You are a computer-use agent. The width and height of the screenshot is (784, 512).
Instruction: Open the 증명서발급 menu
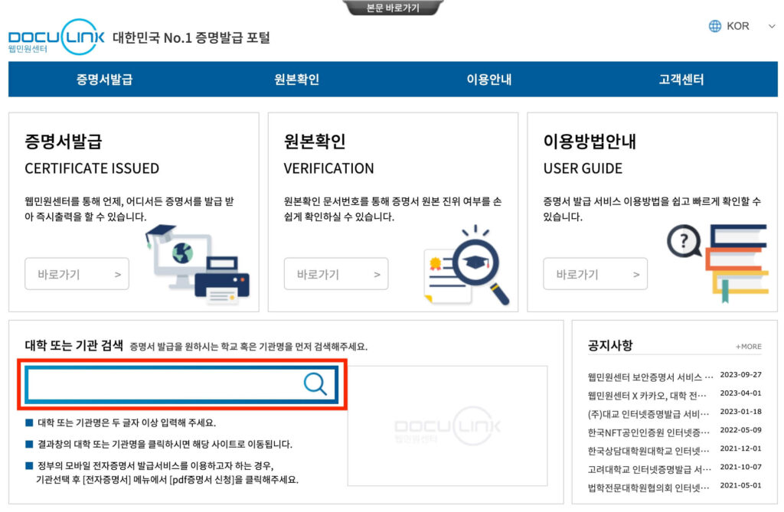tap(104, 80)
